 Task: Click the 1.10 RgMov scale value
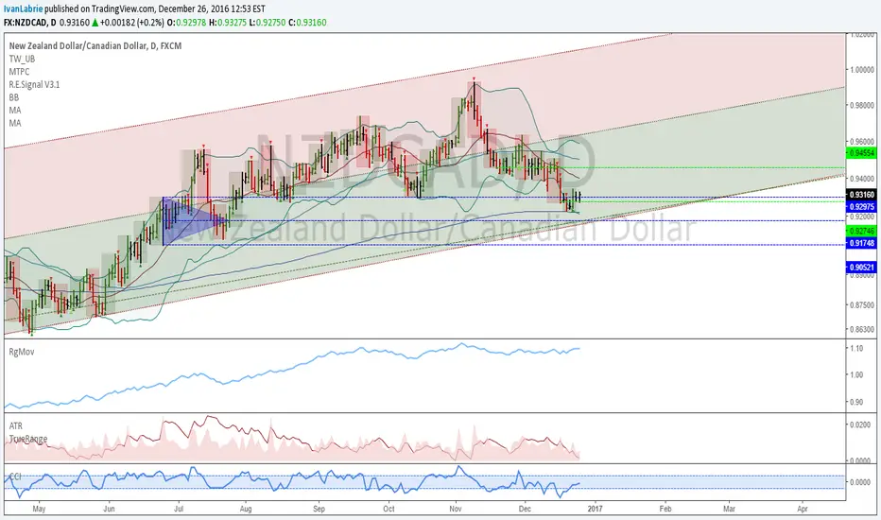coord(856,349)
